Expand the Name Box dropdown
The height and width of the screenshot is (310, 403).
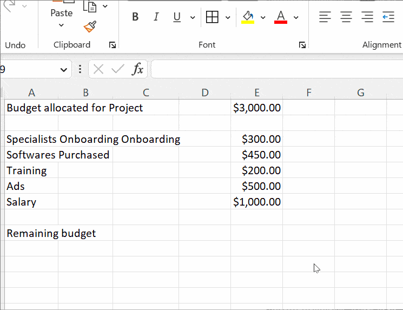point(64,69)
